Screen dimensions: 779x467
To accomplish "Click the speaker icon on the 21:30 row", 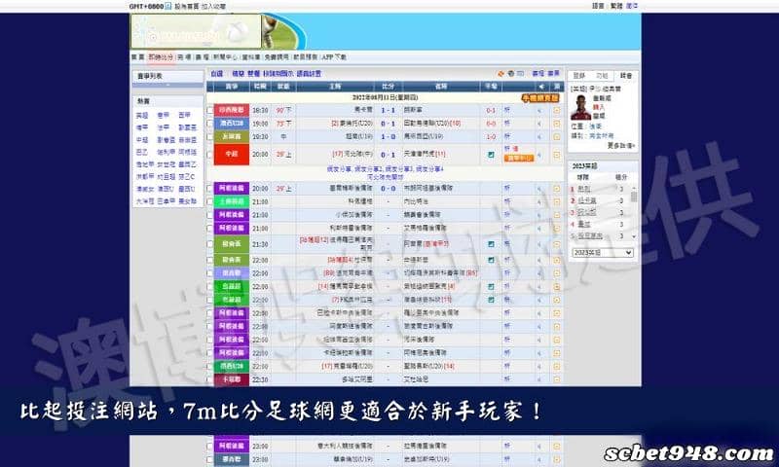I will (539, 244).
